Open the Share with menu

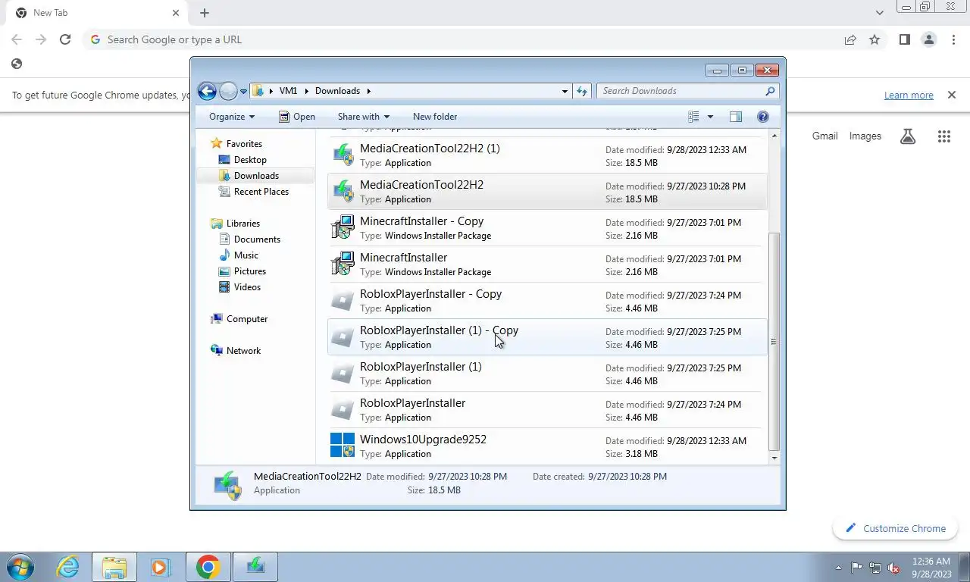pos(363,117)
